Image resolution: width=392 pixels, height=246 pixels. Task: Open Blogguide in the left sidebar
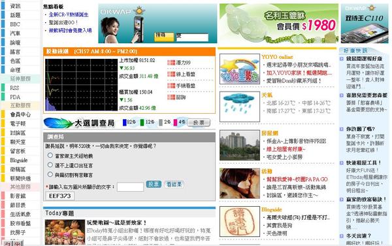click(19, 160)
